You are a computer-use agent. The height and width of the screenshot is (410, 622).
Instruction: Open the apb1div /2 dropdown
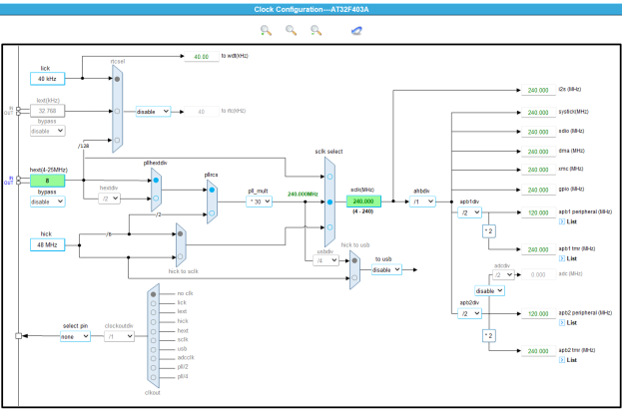pyautogui.click(x=469, y=212)
